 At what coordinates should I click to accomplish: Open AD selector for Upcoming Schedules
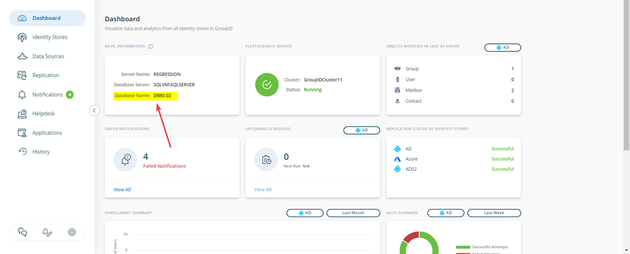362,130
